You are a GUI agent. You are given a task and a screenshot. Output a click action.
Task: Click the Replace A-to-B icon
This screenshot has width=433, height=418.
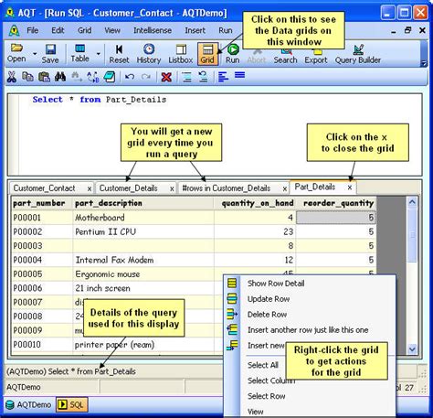pyautogui.click(x=93, y=77)
